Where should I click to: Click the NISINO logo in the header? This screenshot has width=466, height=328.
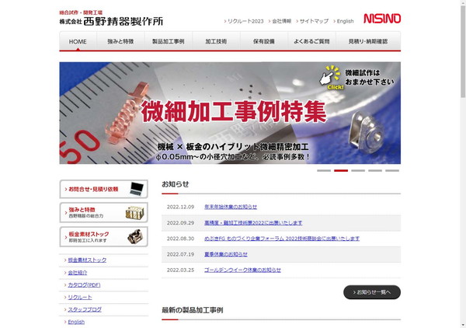pos(382,19)
